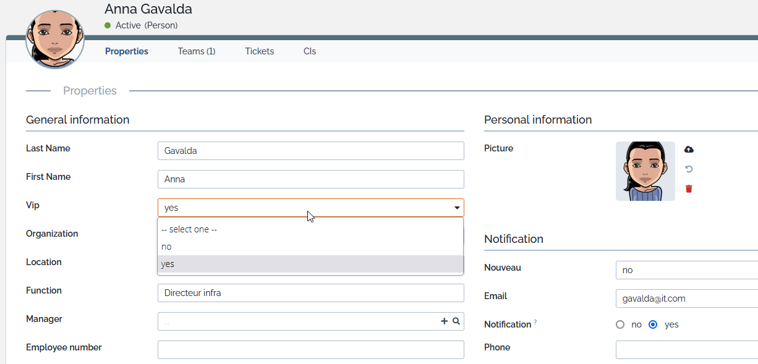This screenshot has width=758, height=364.
Task: Click the plus icon in Manager field
Action: tap(444, 321)
